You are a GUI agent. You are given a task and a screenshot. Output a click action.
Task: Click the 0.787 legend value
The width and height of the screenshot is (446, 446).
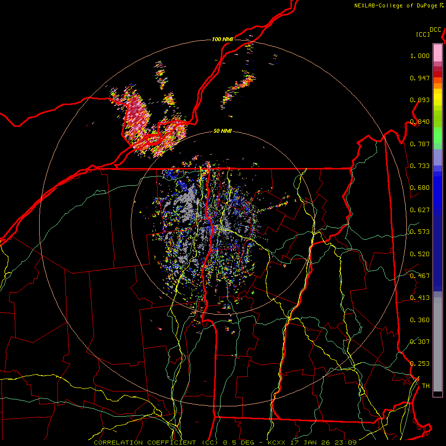click(420, 144)
